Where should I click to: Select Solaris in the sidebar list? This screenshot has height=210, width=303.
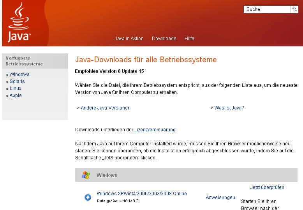click(17, 81)
